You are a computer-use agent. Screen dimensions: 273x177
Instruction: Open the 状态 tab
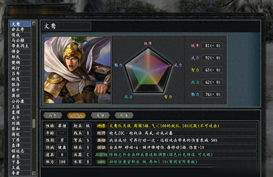52,116
